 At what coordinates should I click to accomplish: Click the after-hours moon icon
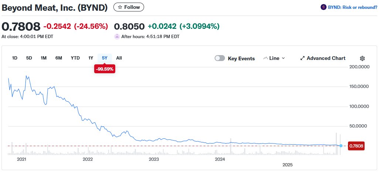tap(117, 37)
